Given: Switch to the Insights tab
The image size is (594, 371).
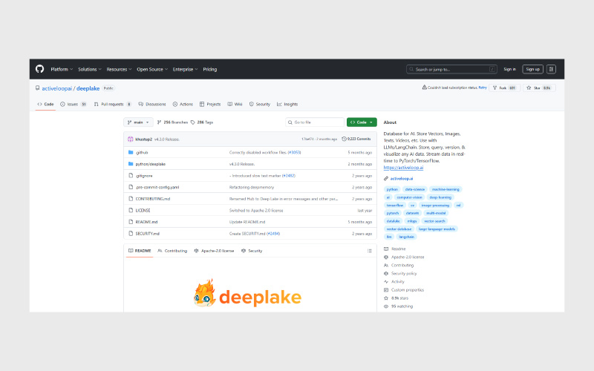Looking at the screenshot, I should pyautogui.click(x=287, y=104).
